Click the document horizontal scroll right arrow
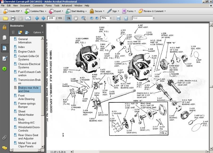This screenshot has height=153, width=213. click(208, 152)
